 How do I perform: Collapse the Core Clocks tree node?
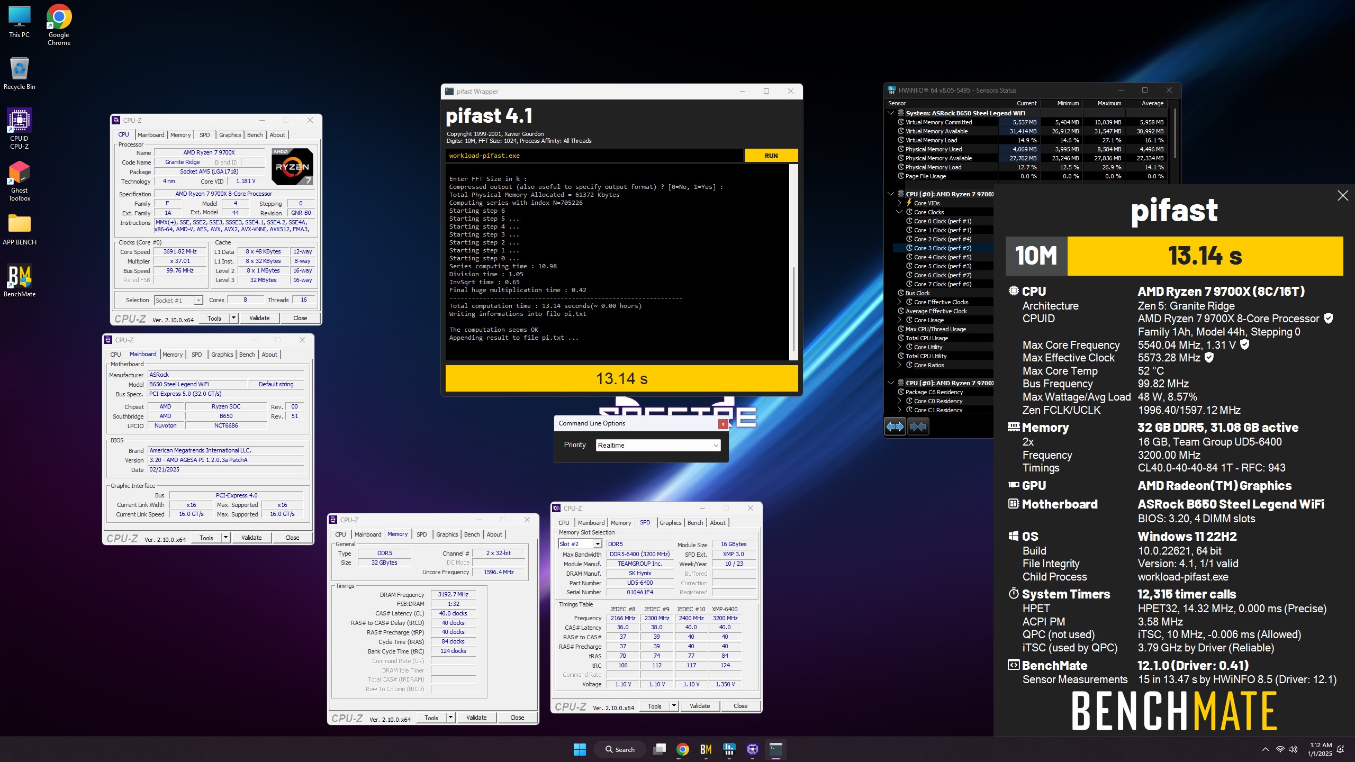tap(899, 212)
